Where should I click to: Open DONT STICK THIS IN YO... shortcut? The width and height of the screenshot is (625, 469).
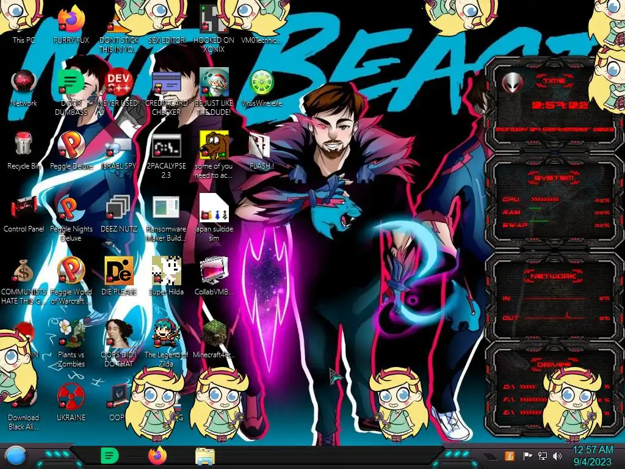coord(118,32)
